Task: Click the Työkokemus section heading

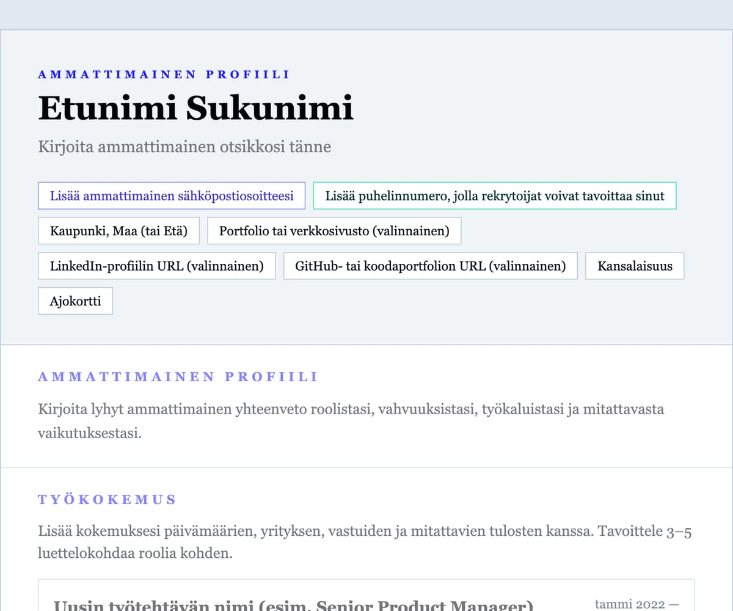Action: 107,500
